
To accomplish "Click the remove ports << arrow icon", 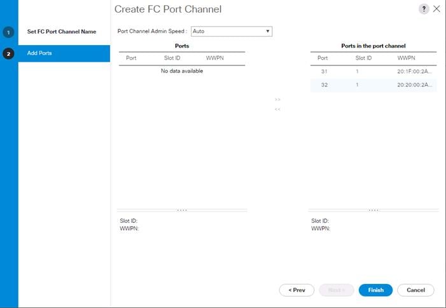I will point(277,109).
